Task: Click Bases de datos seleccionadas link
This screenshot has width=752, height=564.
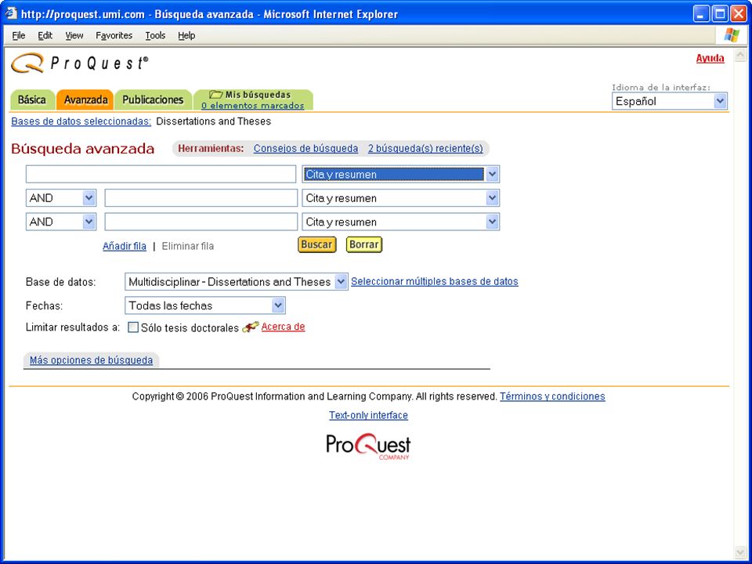Action: click(81, 121)
